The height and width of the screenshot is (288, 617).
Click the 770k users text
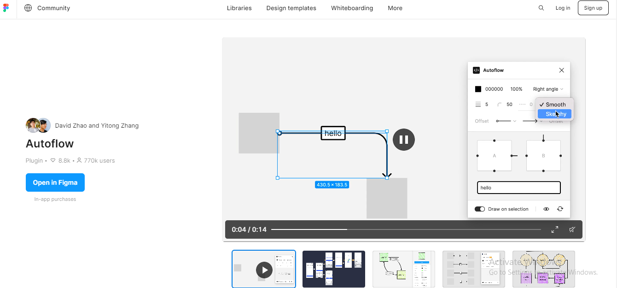click(99, 160)
